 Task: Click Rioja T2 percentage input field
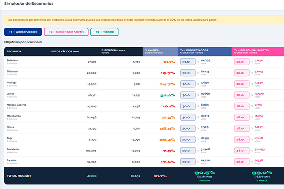coord(242,140)
